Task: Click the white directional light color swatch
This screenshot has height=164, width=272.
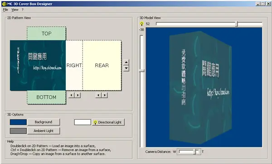Action: click(x=83, y=122)
